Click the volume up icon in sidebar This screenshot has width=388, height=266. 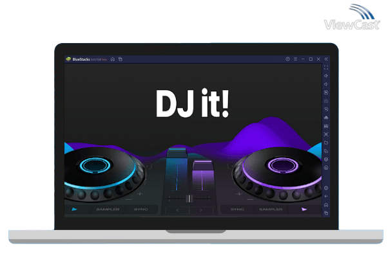(x=326, y=76)
